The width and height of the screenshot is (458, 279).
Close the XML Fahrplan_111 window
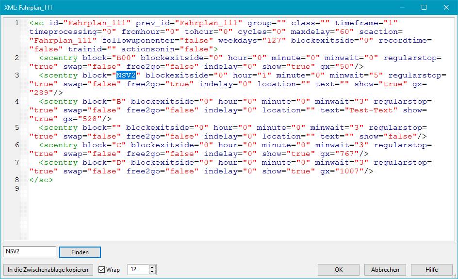[446, 7]
